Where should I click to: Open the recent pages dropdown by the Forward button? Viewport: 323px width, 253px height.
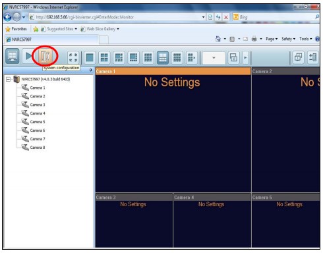click(24, 17)
